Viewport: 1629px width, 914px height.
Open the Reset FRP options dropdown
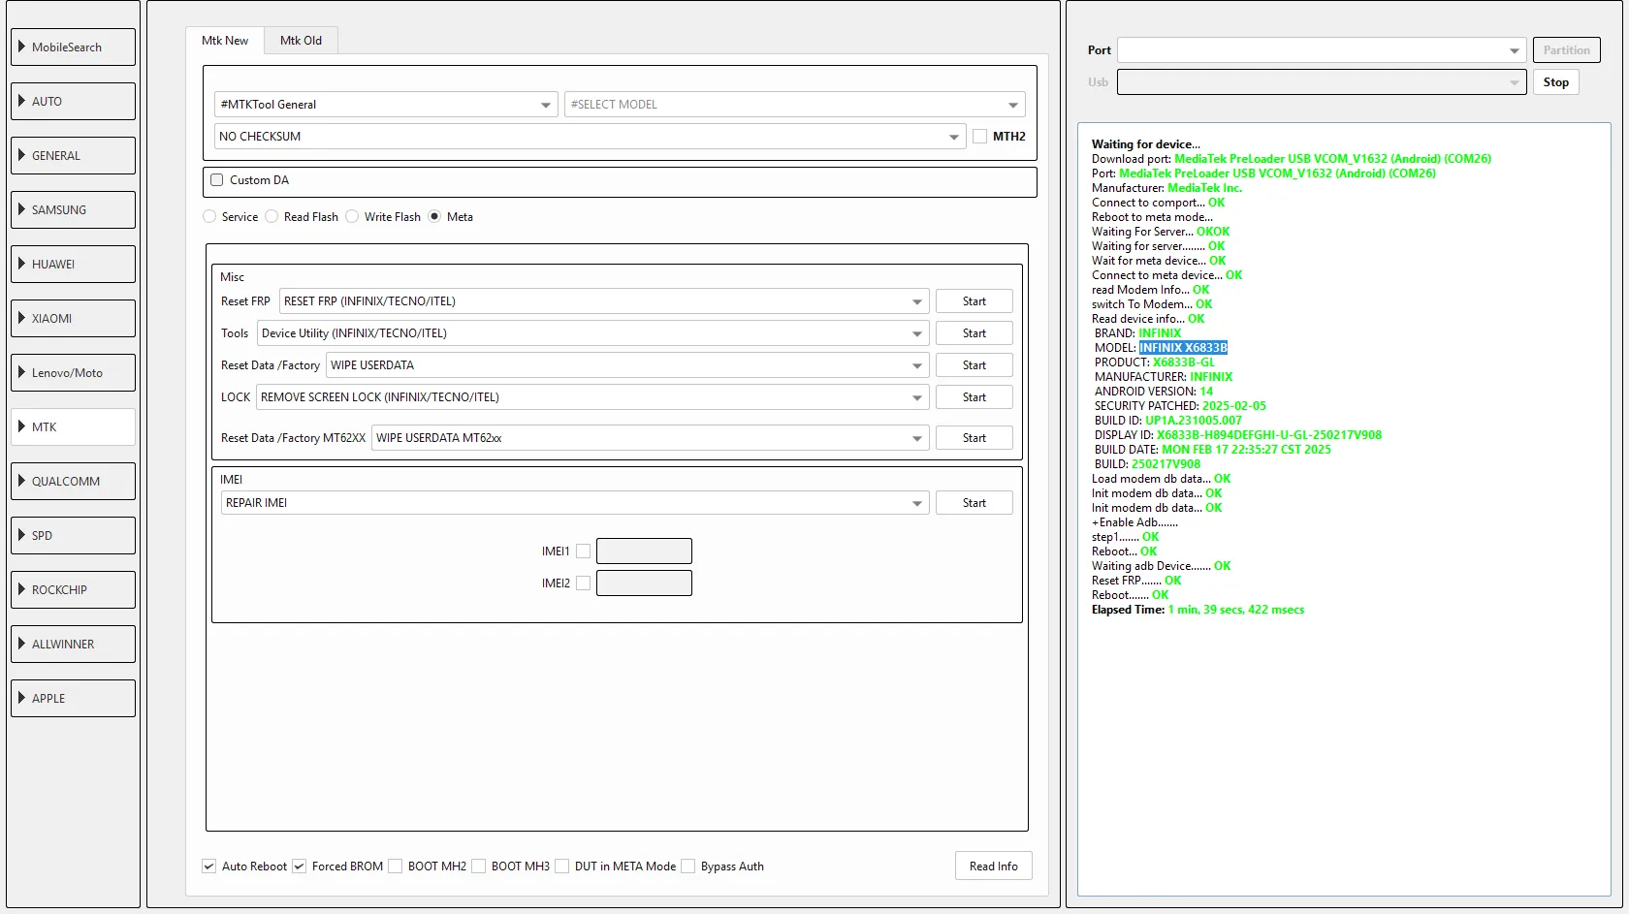(603, 301)
